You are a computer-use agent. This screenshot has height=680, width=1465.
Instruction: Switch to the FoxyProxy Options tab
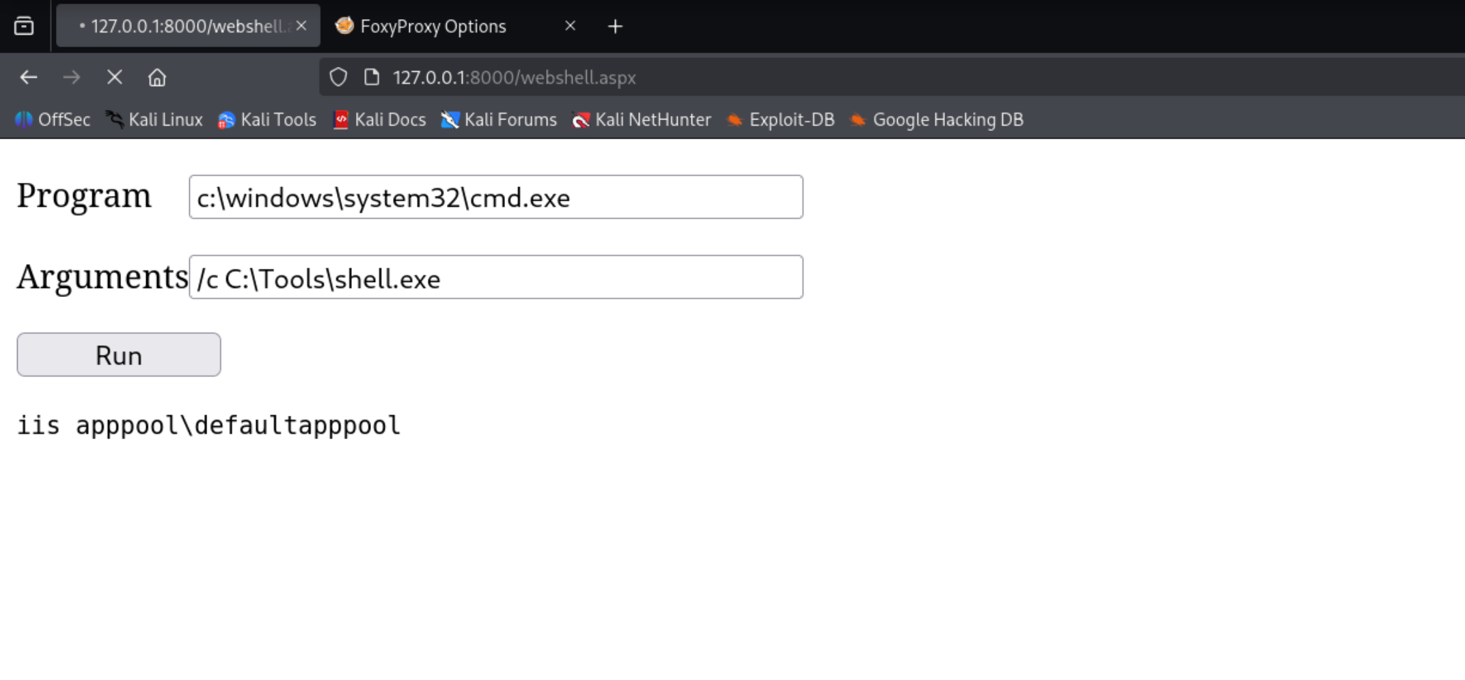point(433,26)
